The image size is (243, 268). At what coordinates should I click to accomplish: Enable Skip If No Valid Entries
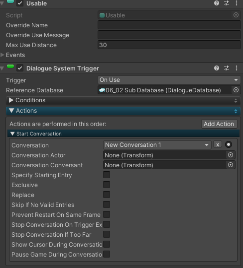pos(107,204)
